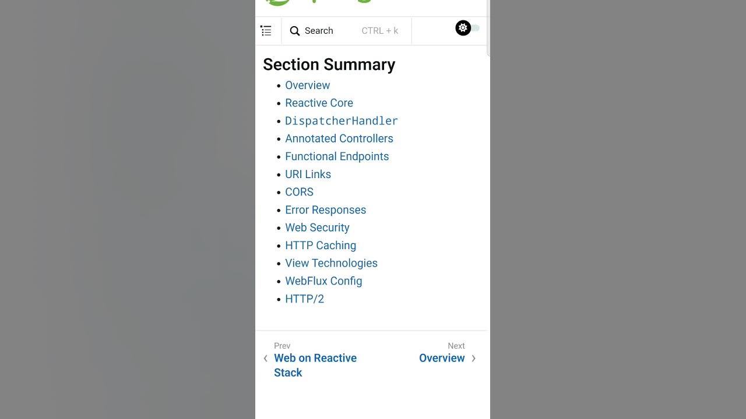The width and height of the screenshot is (746, 419).
Task: Go to next page Overview
Action: click(442, 358)
